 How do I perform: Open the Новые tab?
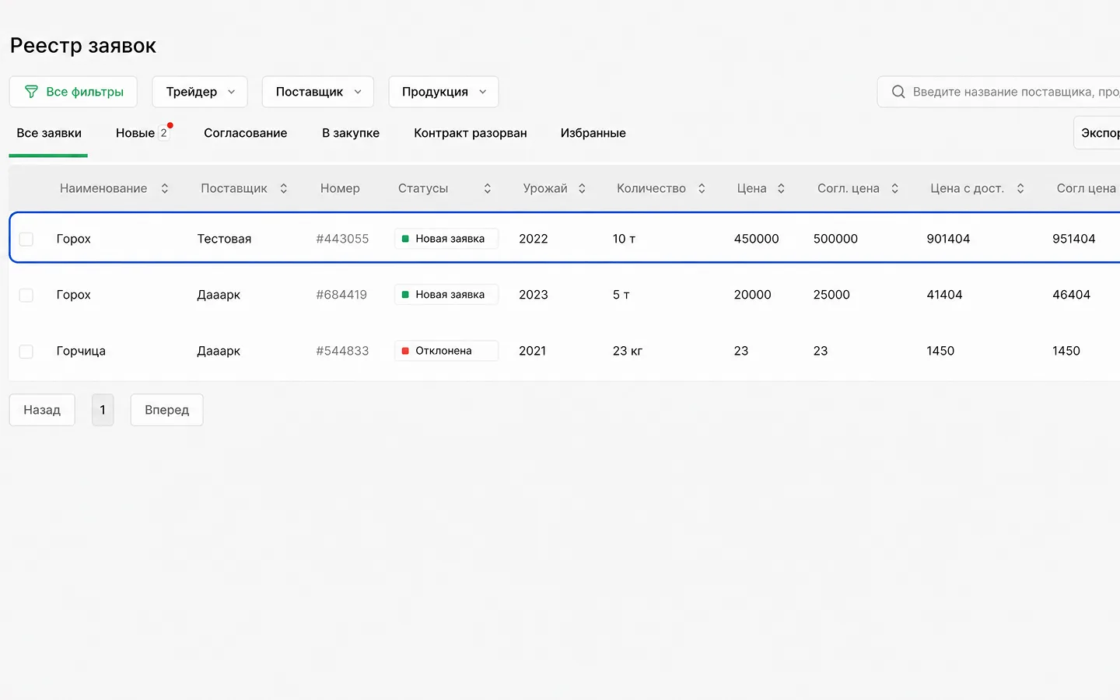click(142, 133)
